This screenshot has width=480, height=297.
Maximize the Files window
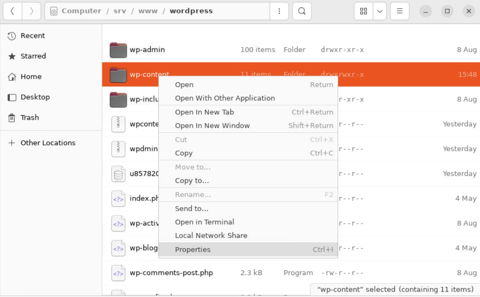tap(447, 11)
